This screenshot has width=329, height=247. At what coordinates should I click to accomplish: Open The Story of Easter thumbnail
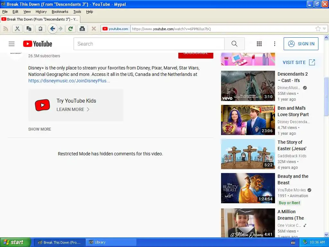(x=248, y=154)
